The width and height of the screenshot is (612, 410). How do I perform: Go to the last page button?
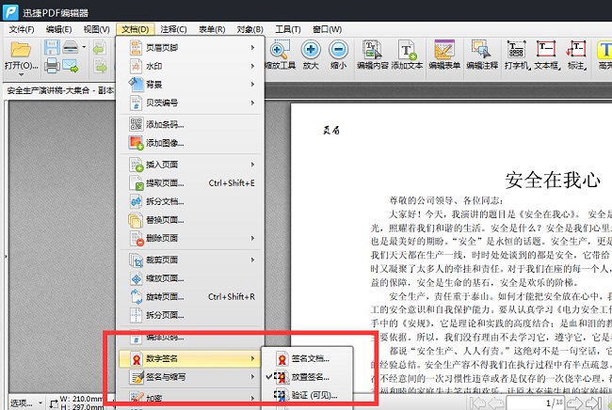pyautogui.click(x=593, y=403)
